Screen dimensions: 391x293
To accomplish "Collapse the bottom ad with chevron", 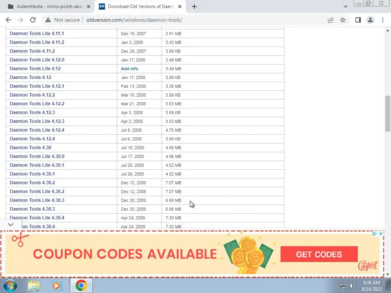I will (10, 224).
